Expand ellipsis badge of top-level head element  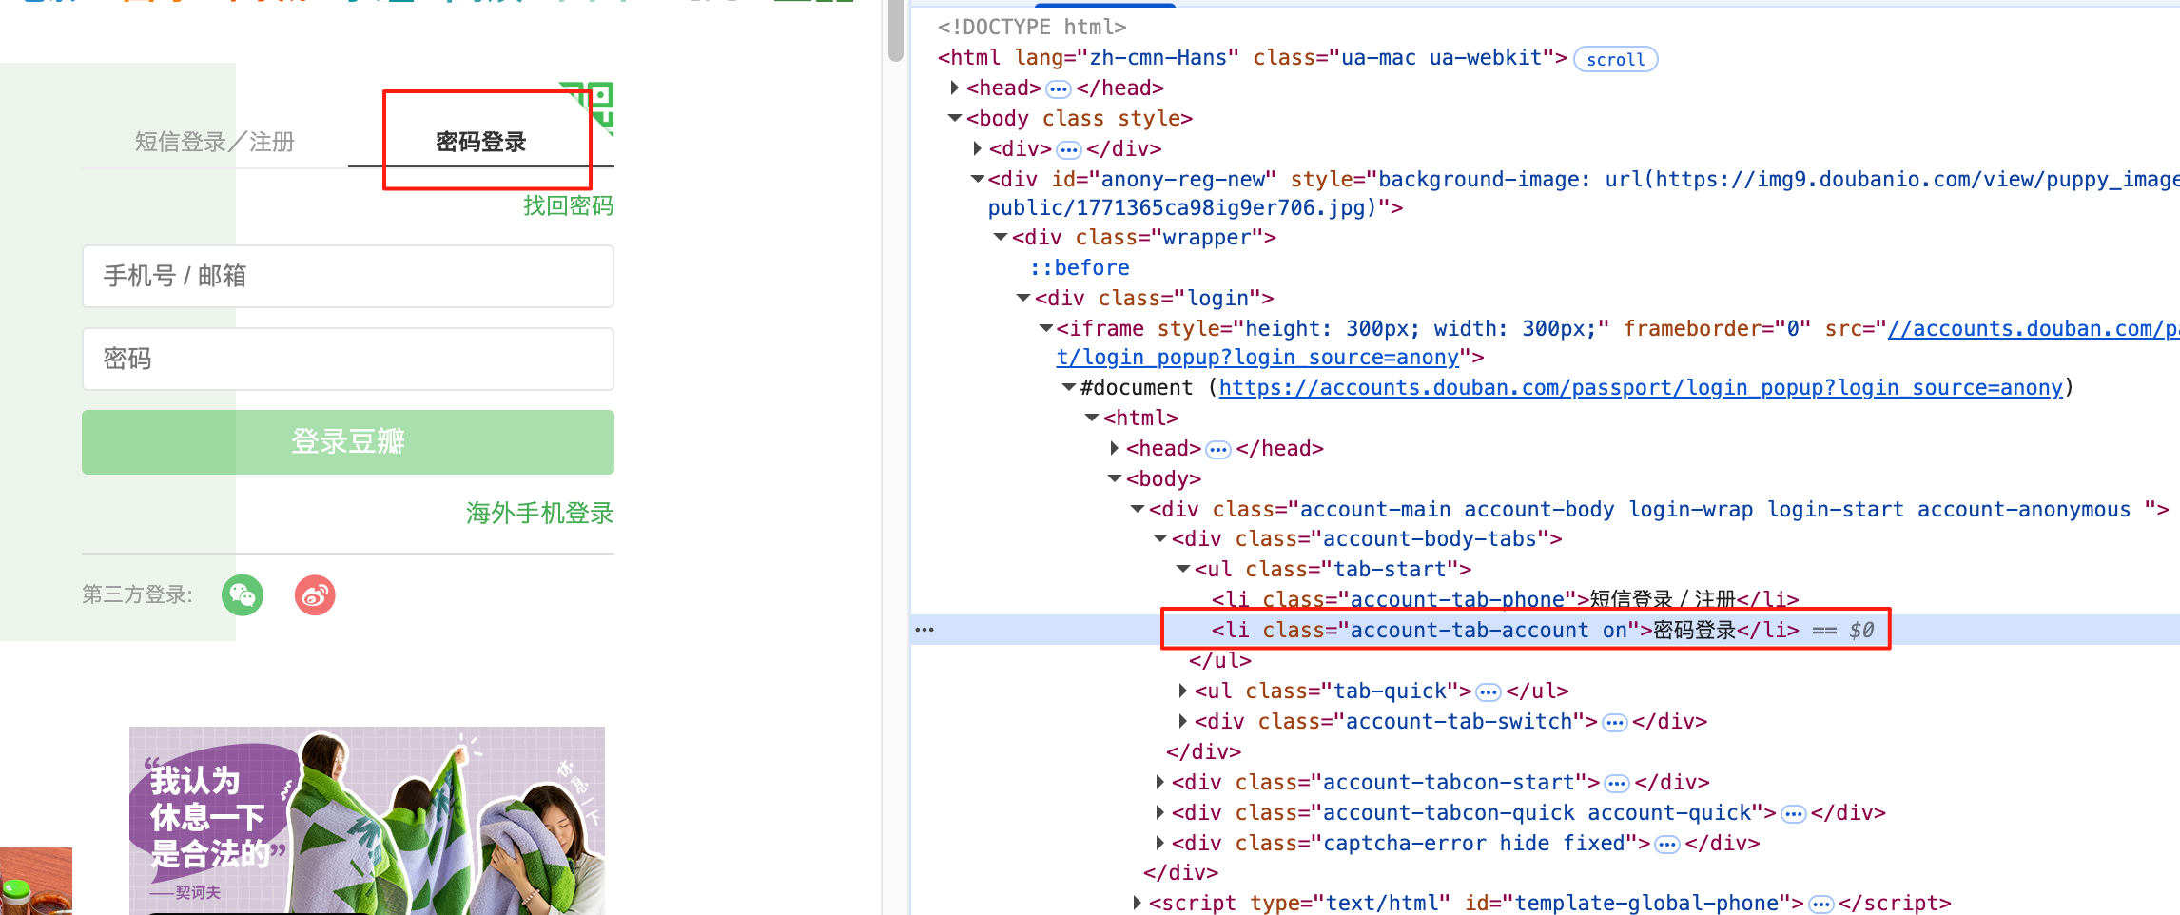(1059, 89)
